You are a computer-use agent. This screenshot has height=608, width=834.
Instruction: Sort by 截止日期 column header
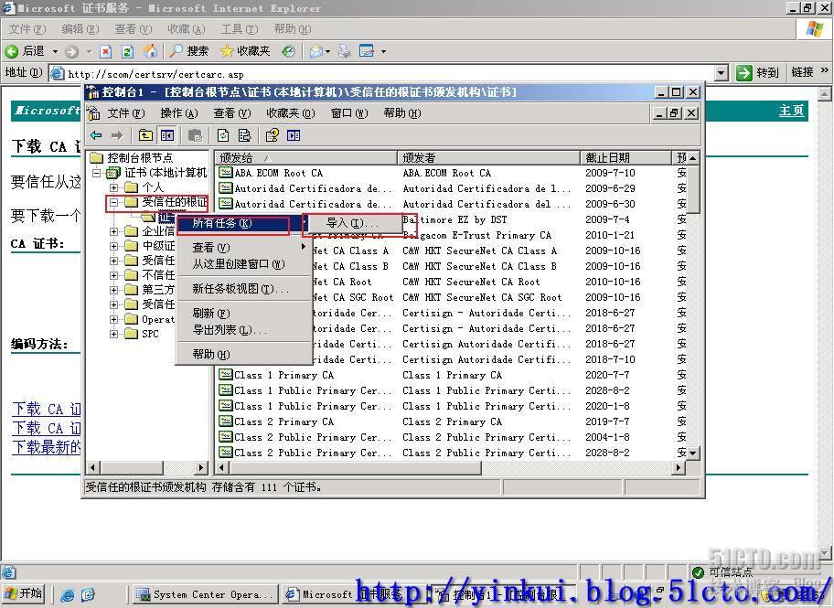(626, 157)
